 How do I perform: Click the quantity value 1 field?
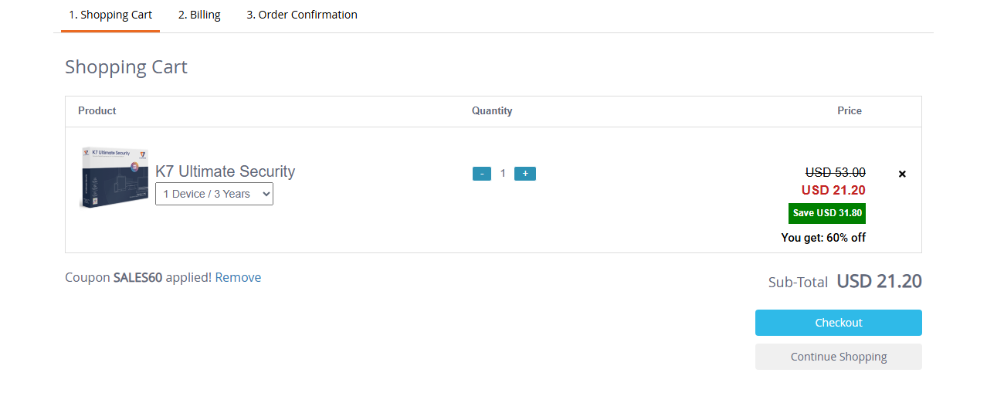tap(503, 174)
